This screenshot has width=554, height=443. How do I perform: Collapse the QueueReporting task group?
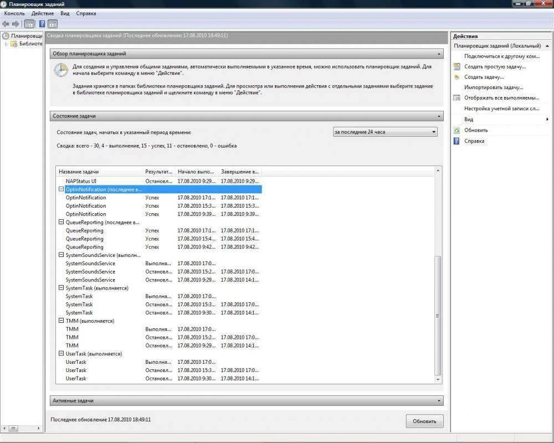coord(61,222)
